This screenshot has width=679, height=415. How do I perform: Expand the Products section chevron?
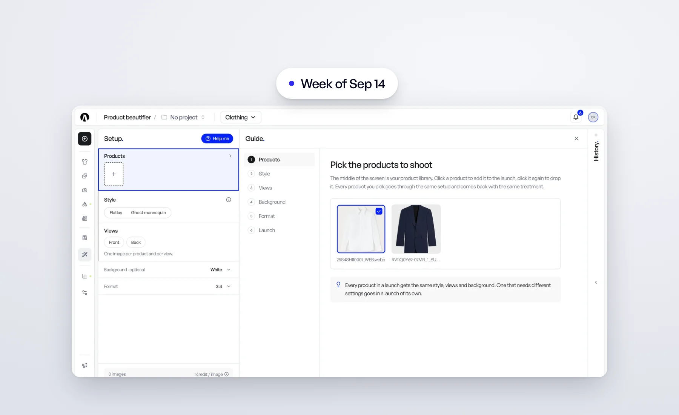[230, 156]
